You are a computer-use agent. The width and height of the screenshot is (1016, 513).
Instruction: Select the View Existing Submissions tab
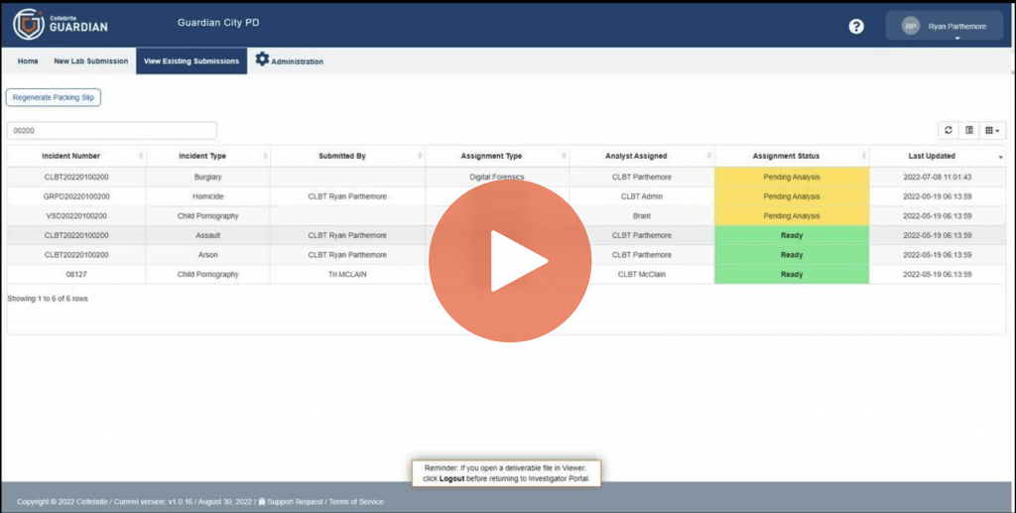pos(191,61)
